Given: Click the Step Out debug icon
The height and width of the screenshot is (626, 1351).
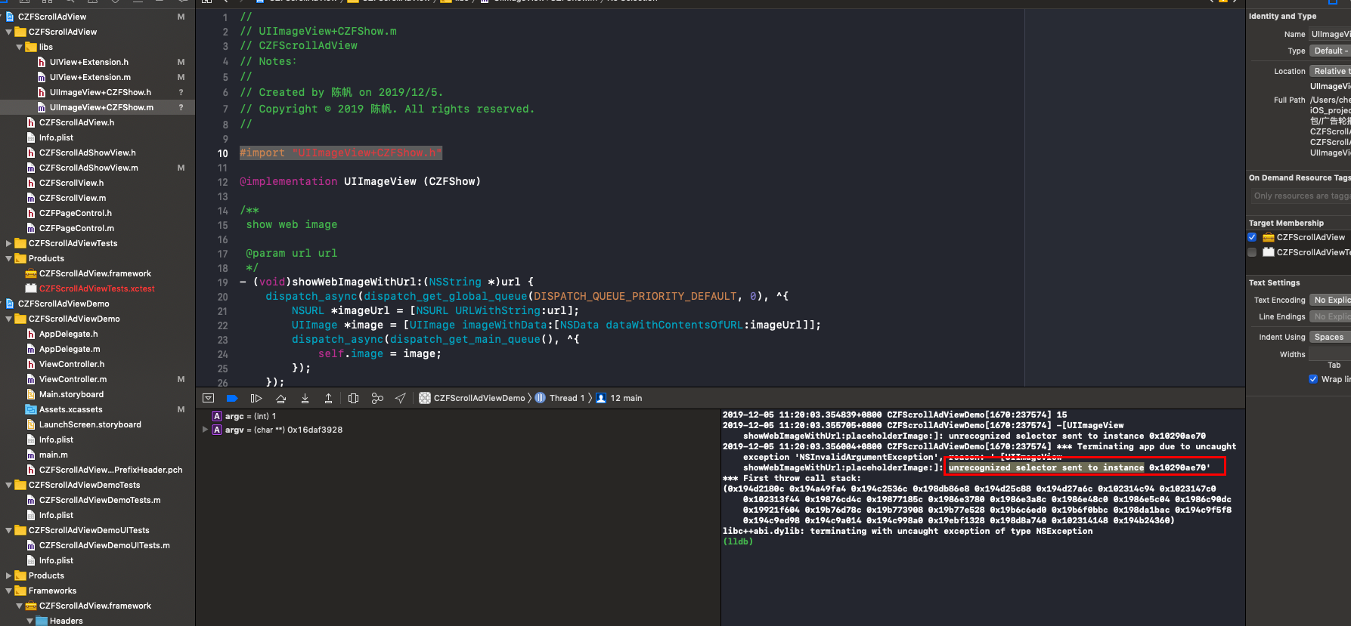Looking at the screenshot, I should pyautogui.click(x=328, y=398).
